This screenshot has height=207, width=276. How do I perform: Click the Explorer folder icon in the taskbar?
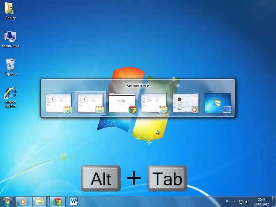(x=40, y=202)
